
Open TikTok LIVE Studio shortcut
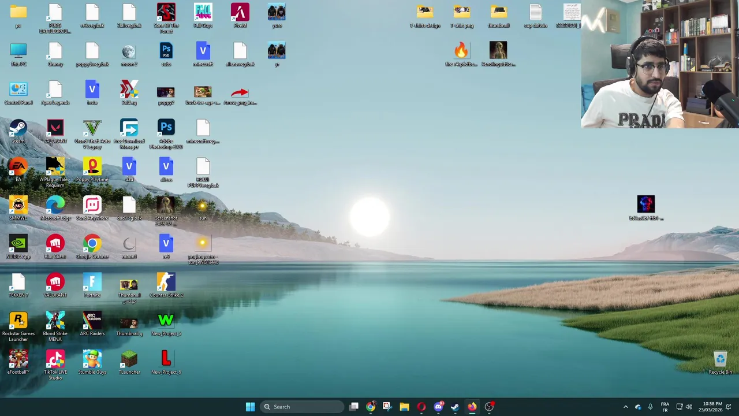pyautogui.click(x=55, y=365)
